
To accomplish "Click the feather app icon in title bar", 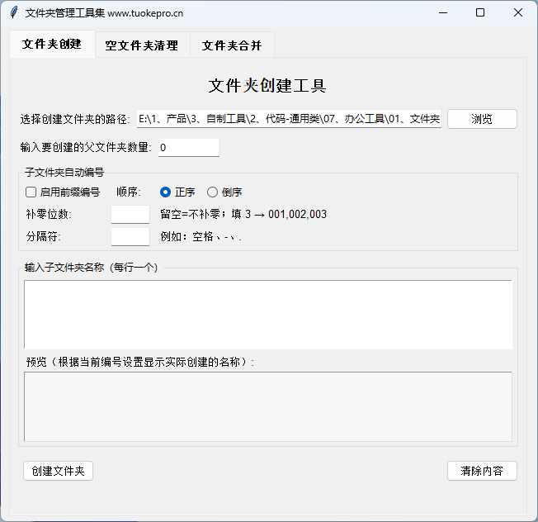I will [x=12, y=12].
